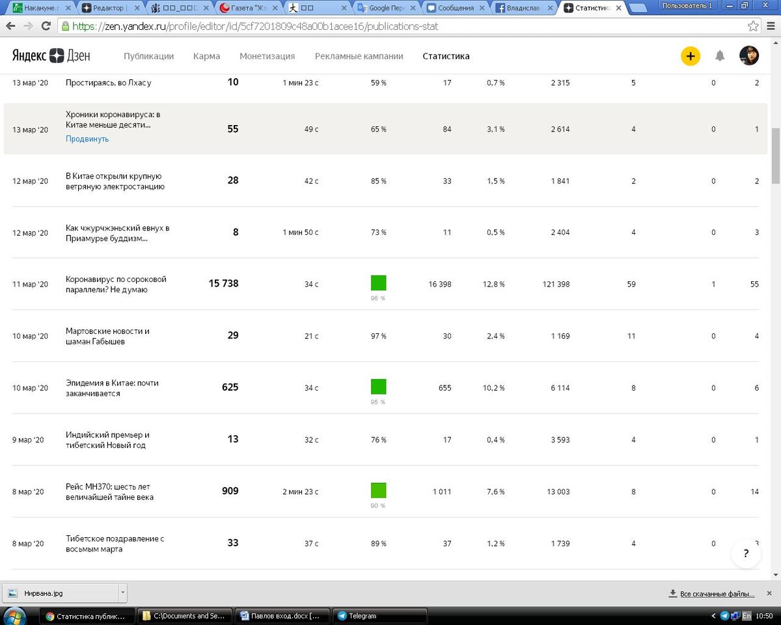Screen dimensions: 781x625
Task: Open article Коронавирус по сороковой параллели
Action: [116, 285]
